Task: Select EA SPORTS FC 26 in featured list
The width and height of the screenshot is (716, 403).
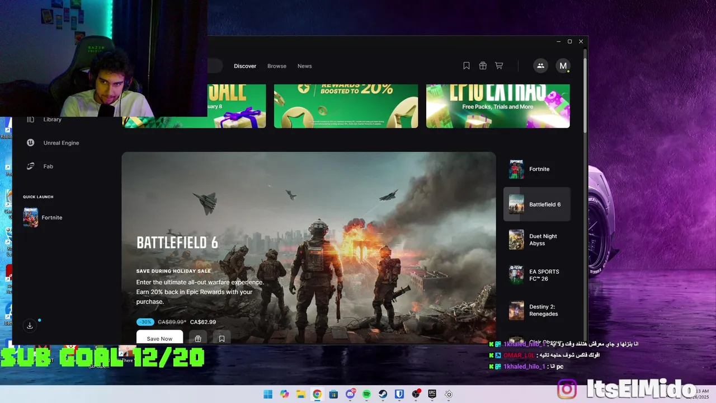Action: tap(537, 275)
